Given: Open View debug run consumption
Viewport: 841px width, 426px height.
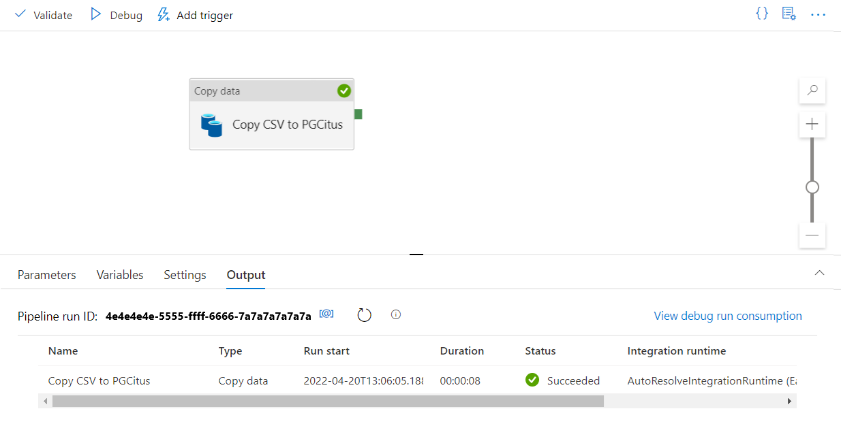Looking at the screenshot, I should click(x=727, y=316).
